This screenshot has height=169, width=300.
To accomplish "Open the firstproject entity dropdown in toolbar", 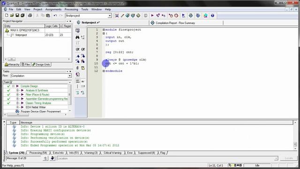I will 110,15.
